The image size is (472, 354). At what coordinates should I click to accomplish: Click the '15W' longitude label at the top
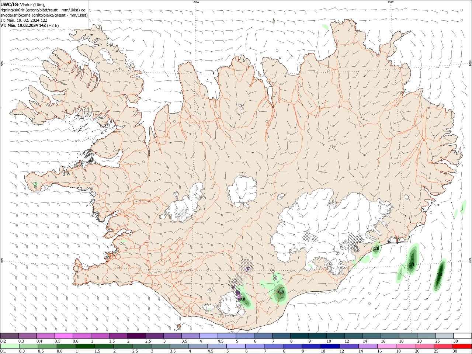pyautogui.click(x=391, y=2)
